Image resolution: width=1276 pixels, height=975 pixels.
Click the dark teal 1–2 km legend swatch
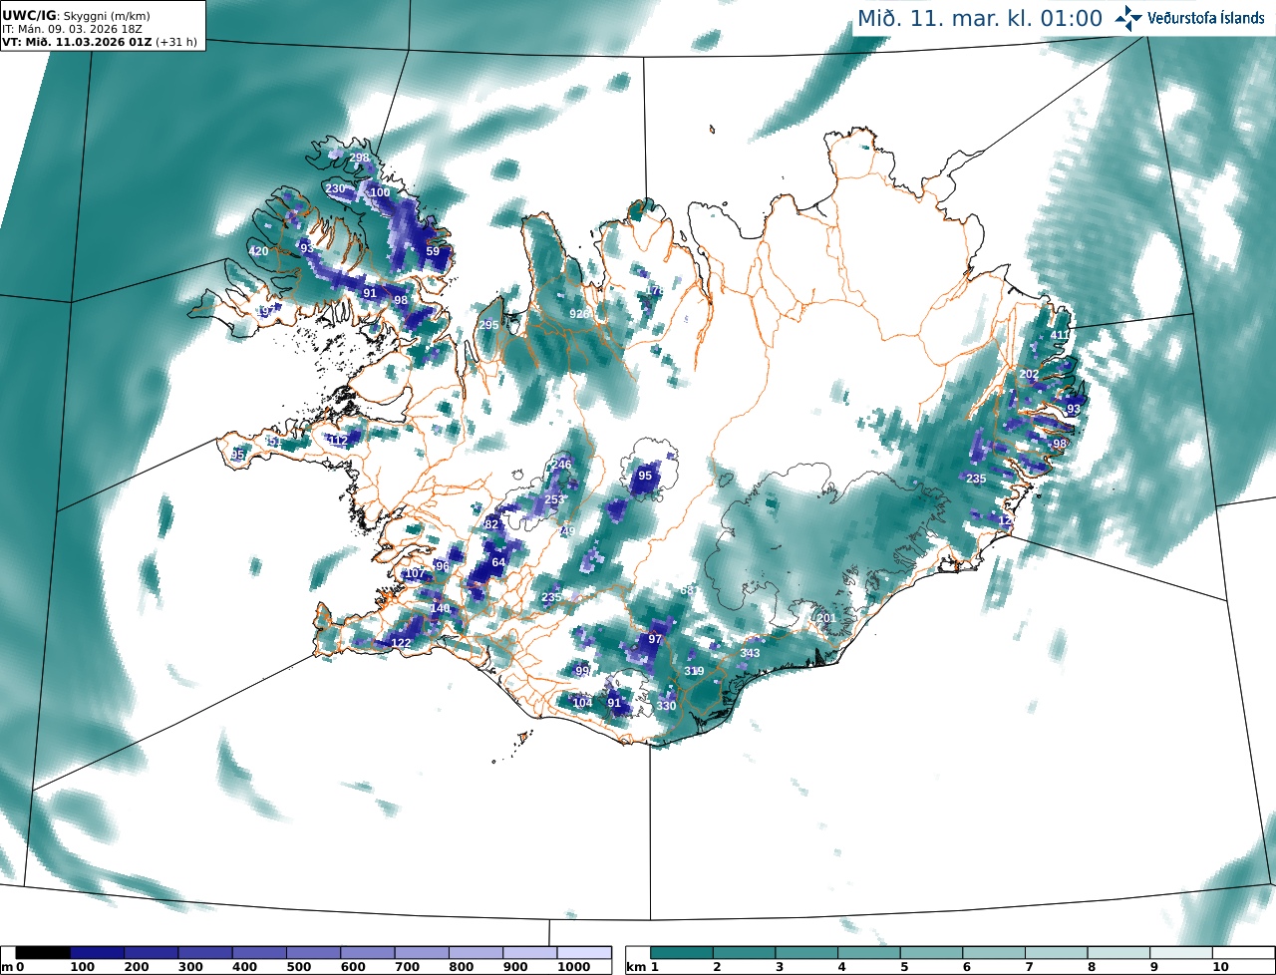[682, 954]
